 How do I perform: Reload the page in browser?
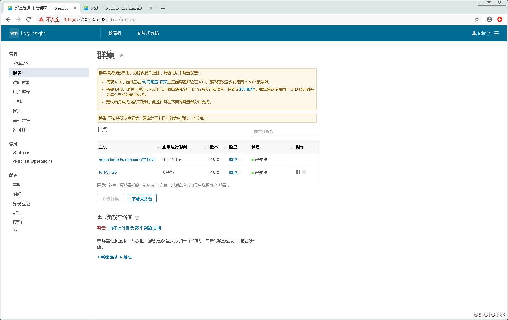click(29, 19)
